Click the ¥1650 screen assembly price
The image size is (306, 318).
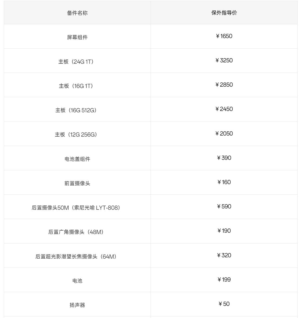click(x=224, y=36)
